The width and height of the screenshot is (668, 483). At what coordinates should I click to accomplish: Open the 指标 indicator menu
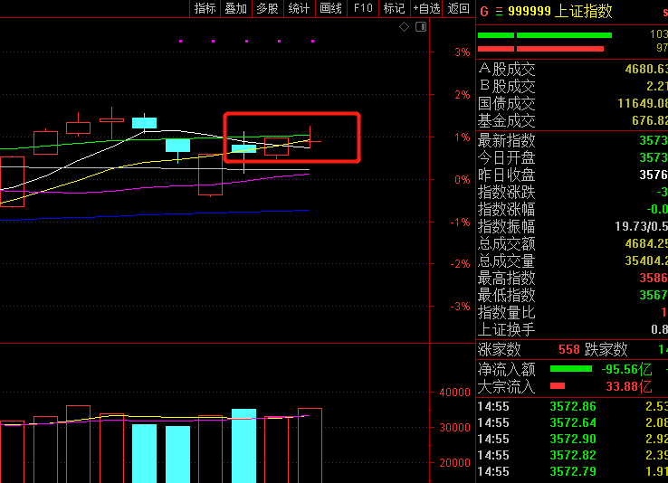coord(205,8)
